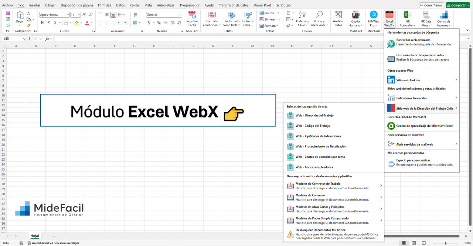Toggle italic K formatting
Viewport: 473px width, 246px height.
coord(48,23)
